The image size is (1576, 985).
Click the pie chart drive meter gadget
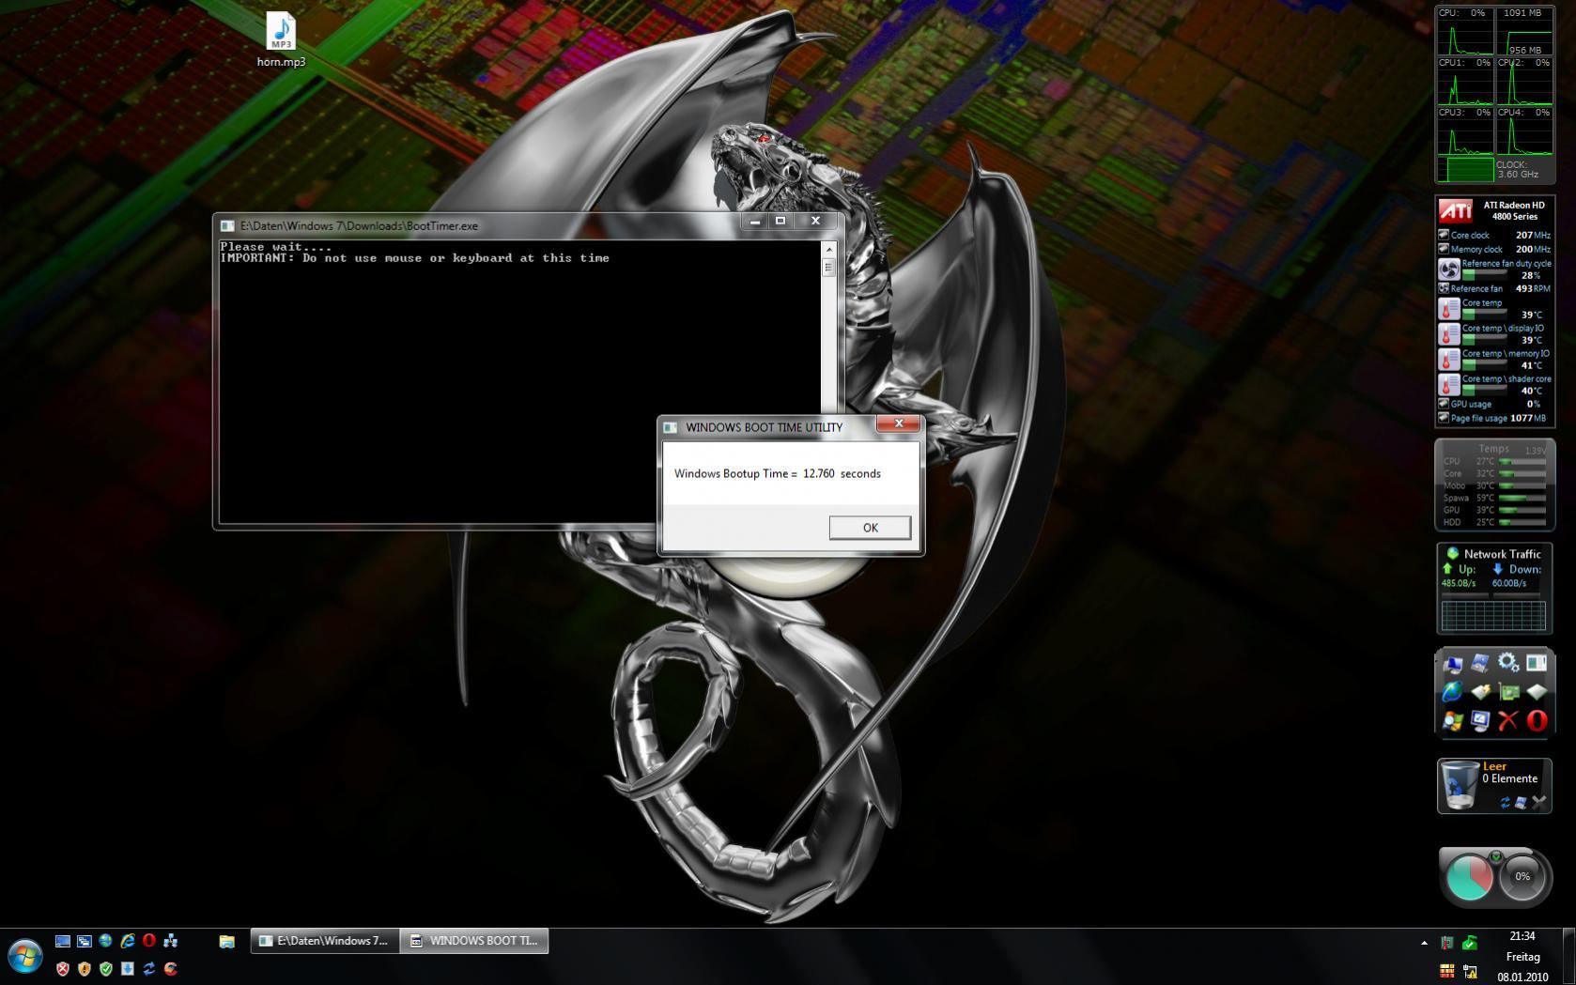(x=1469, y=876)
